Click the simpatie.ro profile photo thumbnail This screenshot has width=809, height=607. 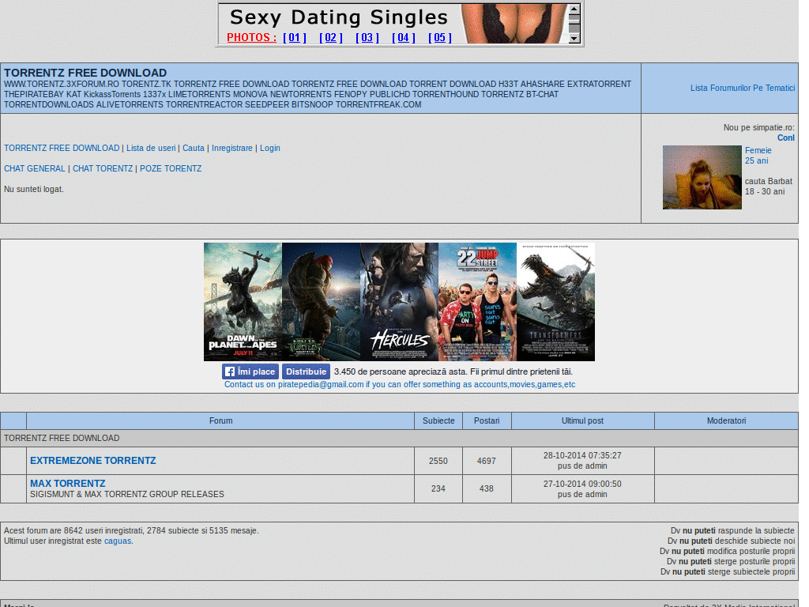coord(702,178)
